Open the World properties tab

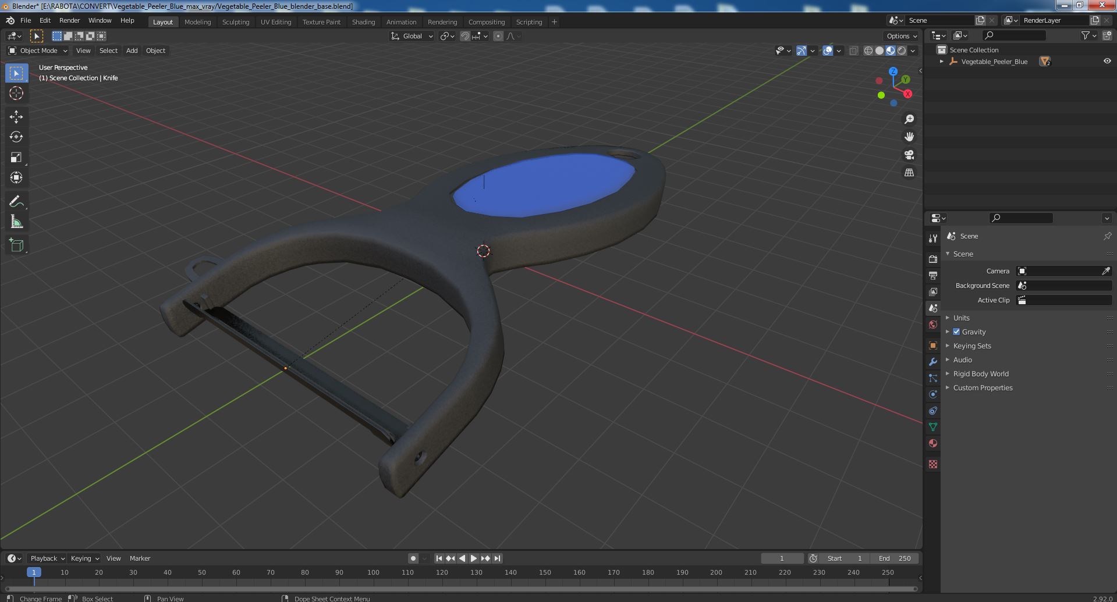point(933,324)
